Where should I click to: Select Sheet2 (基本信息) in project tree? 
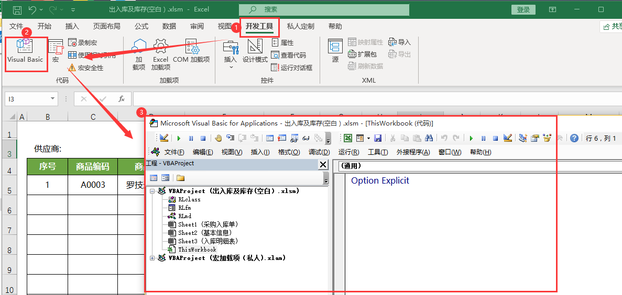tap(205, 233)
